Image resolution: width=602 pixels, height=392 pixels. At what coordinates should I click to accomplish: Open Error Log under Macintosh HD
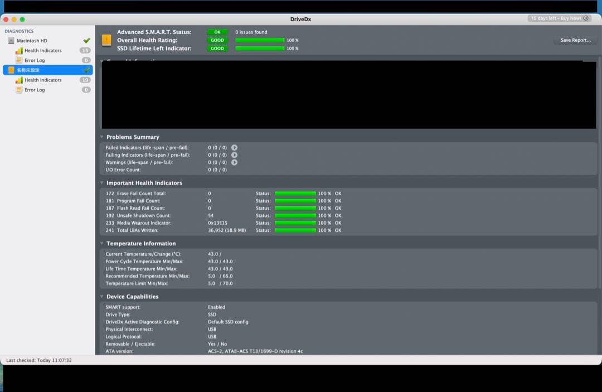click(x=35, y=60)
